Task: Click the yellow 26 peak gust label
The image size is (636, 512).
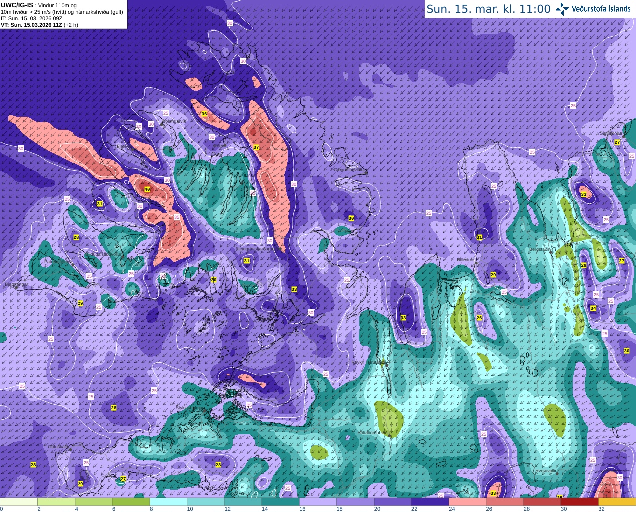Action: (x=479, y=318)
